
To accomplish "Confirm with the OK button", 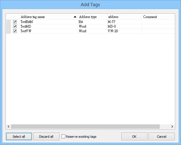I will point(134,137).
